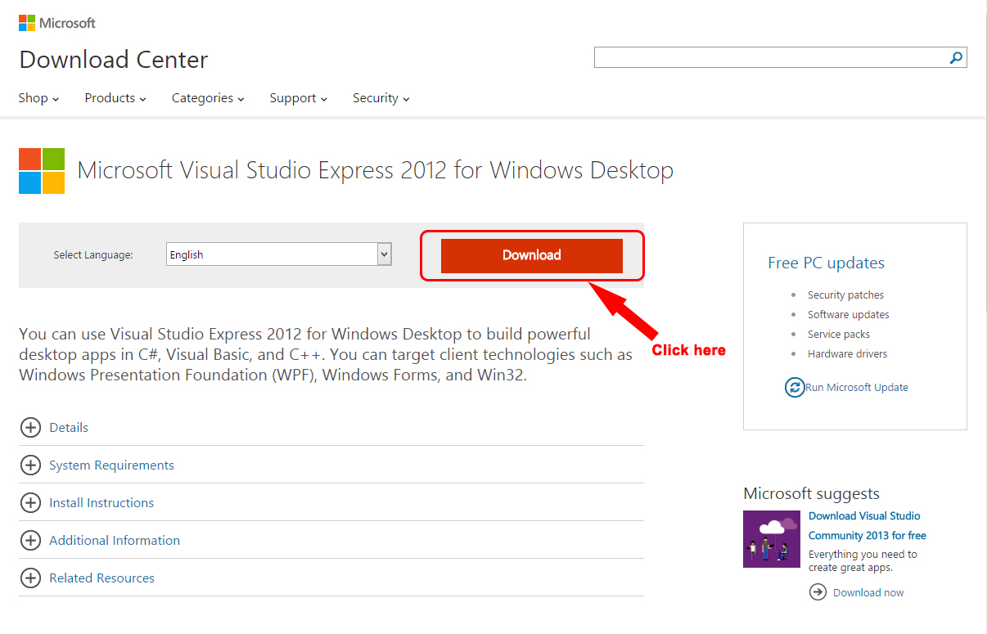Click the Details link text
The width and height of the screenshot is (987, 634).
coord(69,427)
